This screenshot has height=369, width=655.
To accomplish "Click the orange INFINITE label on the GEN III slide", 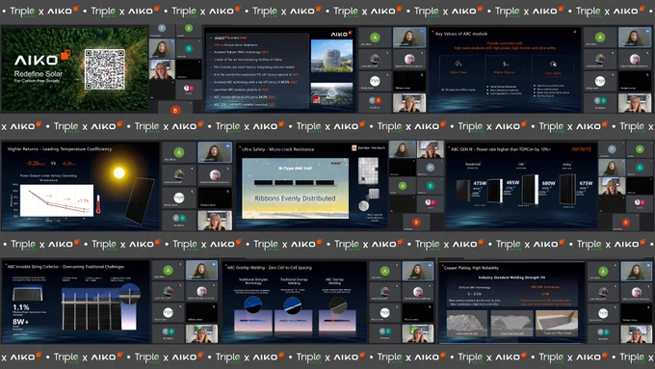I will pos(582,149).
